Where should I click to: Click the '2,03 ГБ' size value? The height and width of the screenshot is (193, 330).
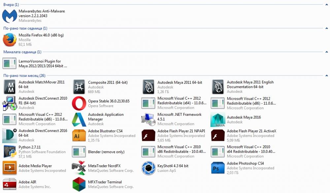click(233, 173)
